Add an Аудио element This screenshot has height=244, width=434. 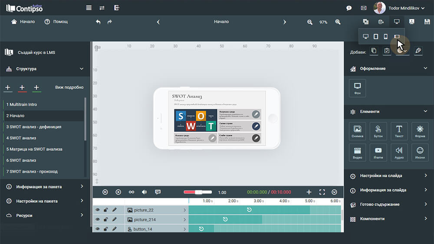pyautogui.click(x=399, y=152)
